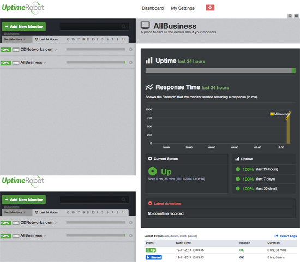Screen dimensions: 300x262
Task: Click the green segment of the Uptime bar
Action: click(x=293, y=70)
